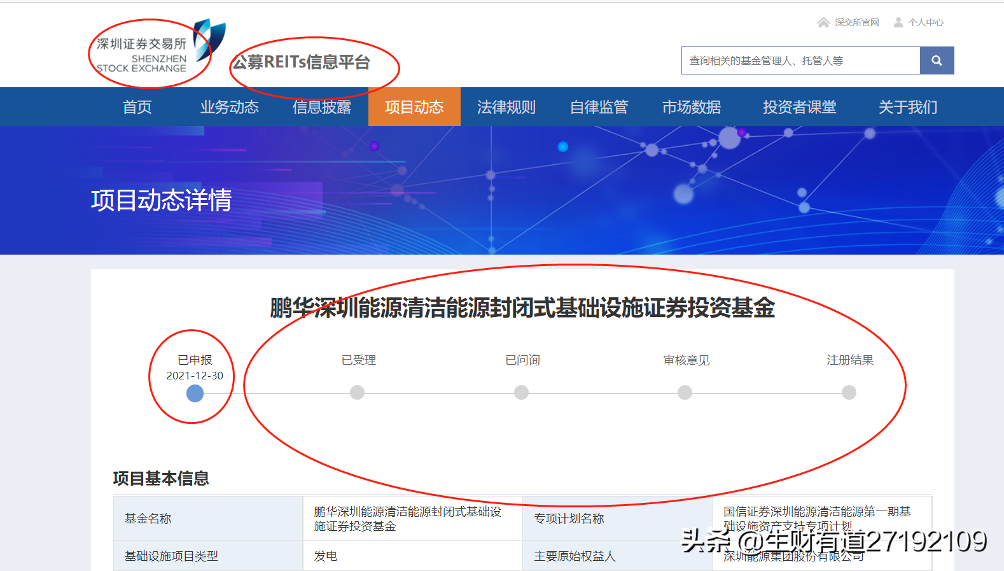Click the 审核意见 step label

[x=687, y=360]
